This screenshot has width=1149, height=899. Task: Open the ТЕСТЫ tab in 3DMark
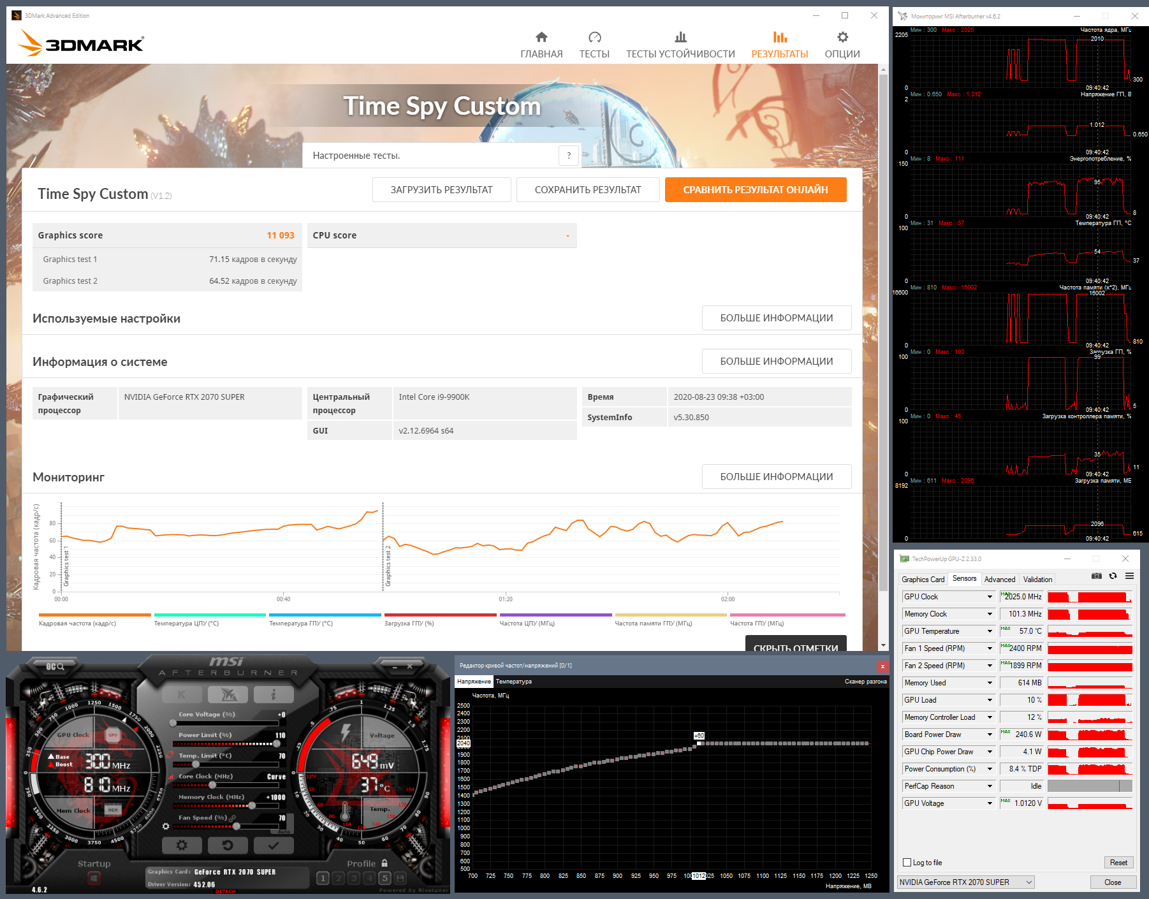(594, 45)
